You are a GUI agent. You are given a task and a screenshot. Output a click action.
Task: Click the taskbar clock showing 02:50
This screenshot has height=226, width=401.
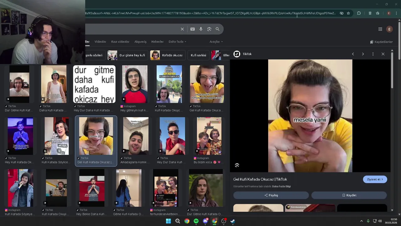391,221
